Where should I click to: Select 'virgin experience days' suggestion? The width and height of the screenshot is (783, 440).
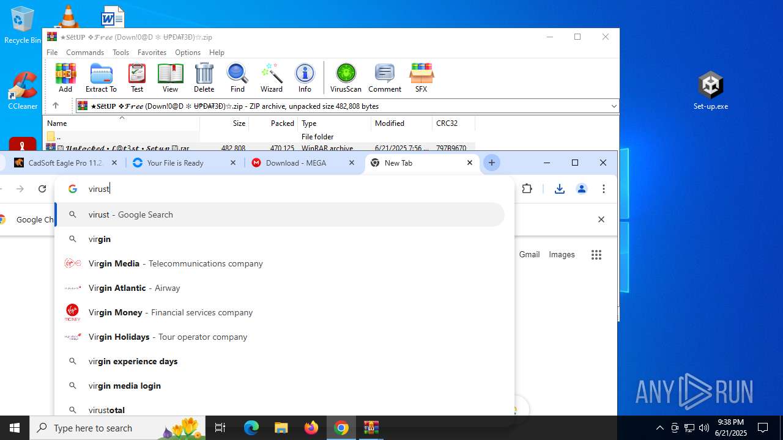click(x=280, y=361)
